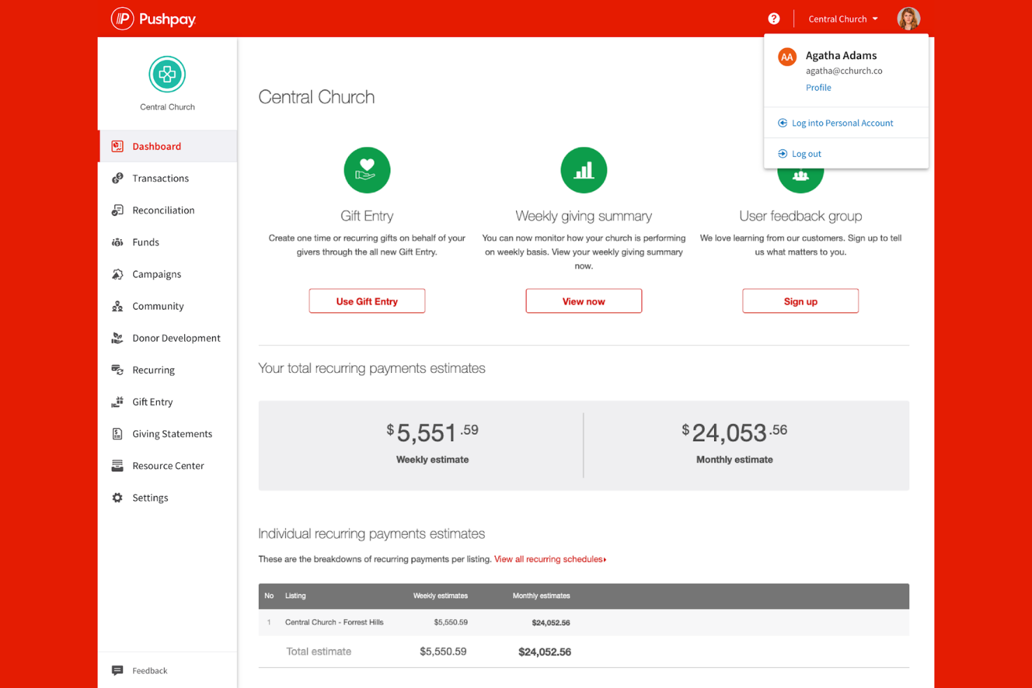This screenshot has height=688, width=1032.
Task: Click the Campaigns flag icon
Action: click(x=117, y=274)
